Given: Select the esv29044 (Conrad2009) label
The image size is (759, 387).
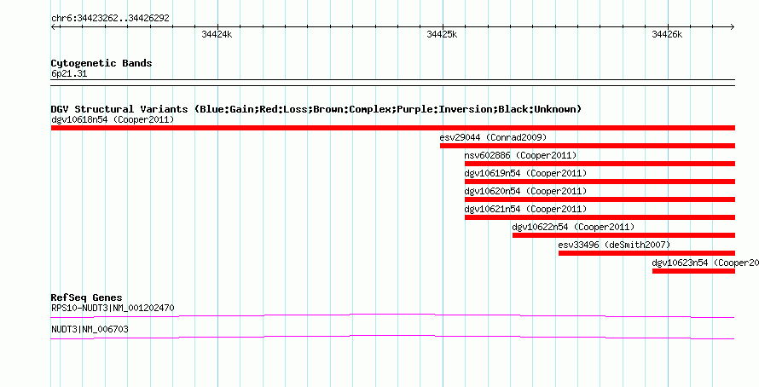Looking at the screenshot, I should point(493,137).
